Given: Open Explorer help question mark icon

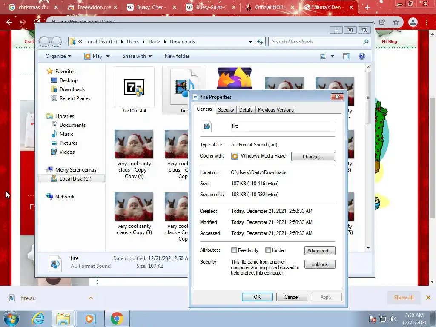Looking at the screenshot, I should [361, 56].
